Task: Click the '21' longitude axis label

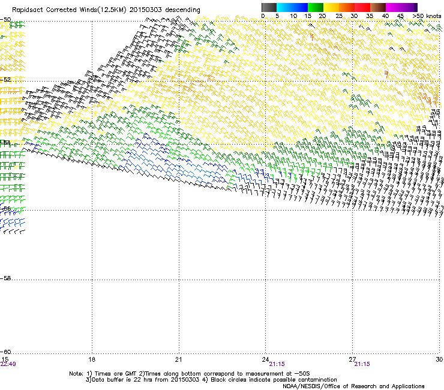Action: (178, 359)
